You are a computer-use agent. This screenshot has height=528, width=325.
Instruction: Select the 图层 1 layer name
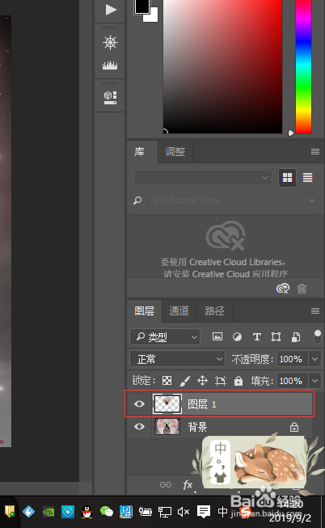click(x=201, y=404)
